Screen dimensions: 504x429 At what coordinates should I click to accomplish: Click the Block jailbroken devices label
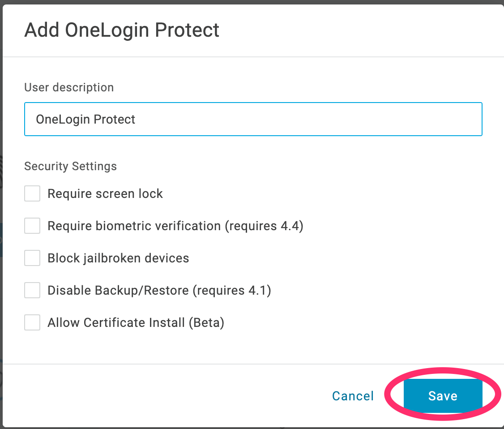point(118,258)
